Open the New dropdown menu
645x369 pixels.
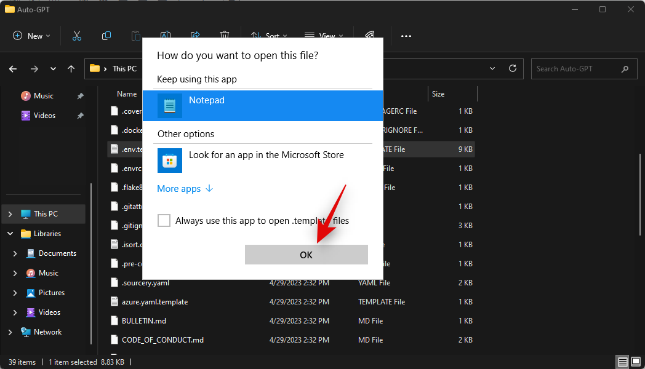point(31,36)
